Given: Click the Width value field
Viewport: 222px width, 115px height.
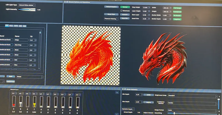Looking at the screenshot, I should pyautogui.click(x=167, y=8).
